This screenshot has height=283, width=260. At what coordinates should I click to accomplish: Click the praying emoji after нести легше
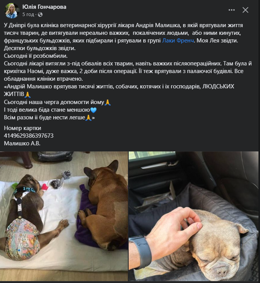click(88, 118)
